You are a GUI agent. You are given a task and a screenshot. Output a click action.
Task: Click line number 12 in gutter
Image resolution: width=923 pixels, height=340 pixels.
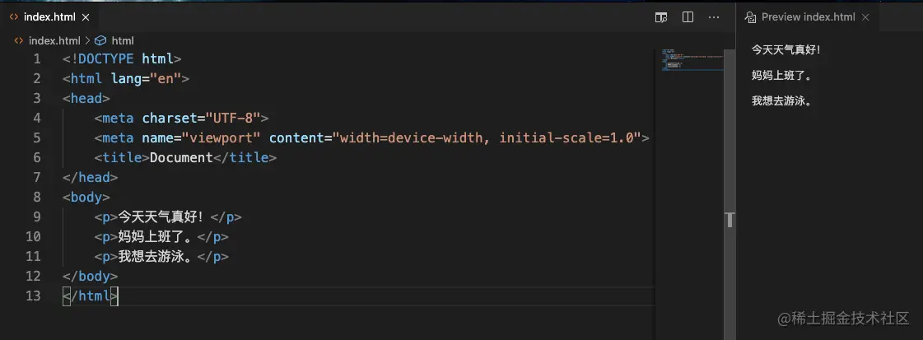point(34,277)
